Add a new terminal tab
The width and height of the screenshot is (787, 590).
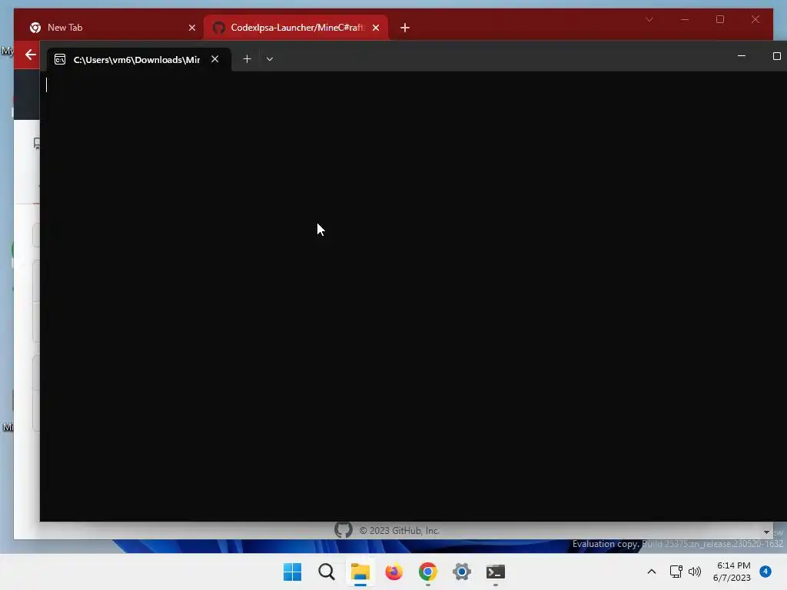pos(247,59)
